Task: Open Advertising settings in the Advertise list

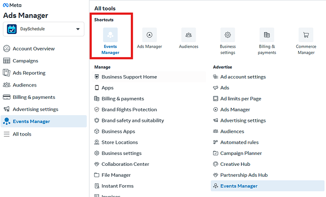Action: click(x=243, y=120)
